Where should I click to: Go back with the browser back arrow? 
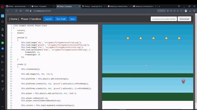[x=8, y=11]
